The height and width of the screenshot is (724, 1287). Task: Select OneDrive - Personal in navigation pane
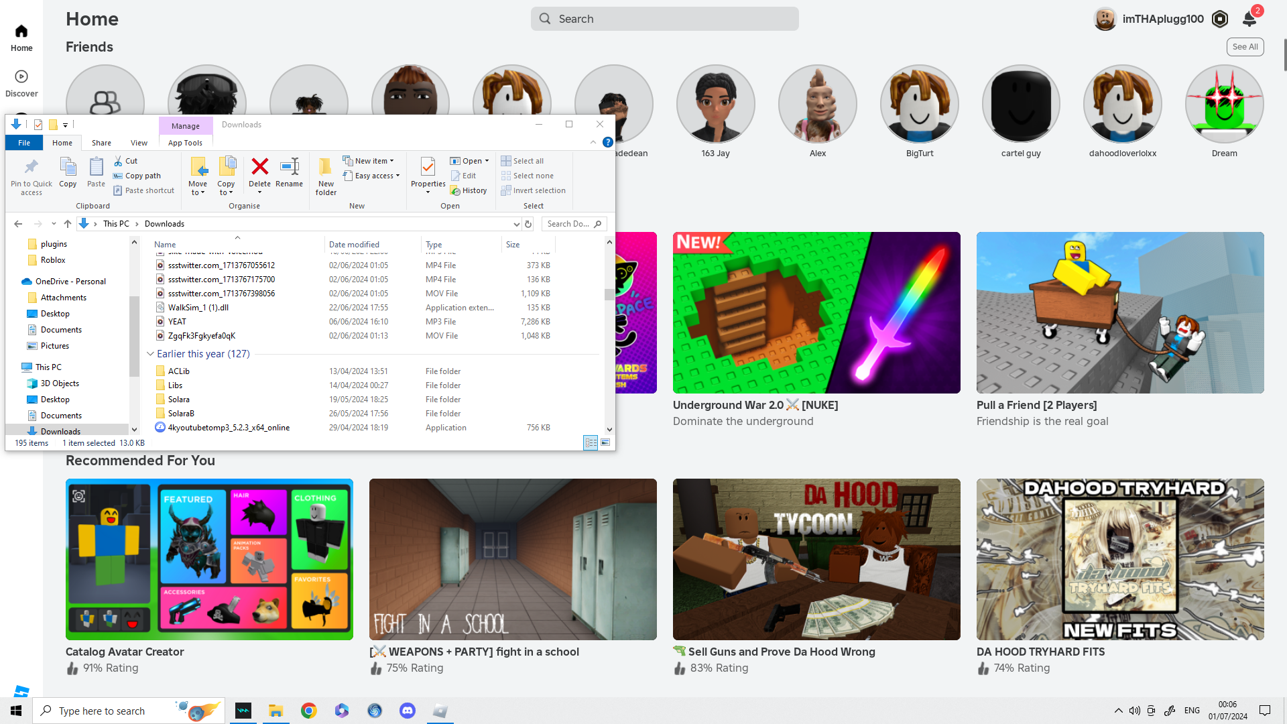click(x=70, y=282)
